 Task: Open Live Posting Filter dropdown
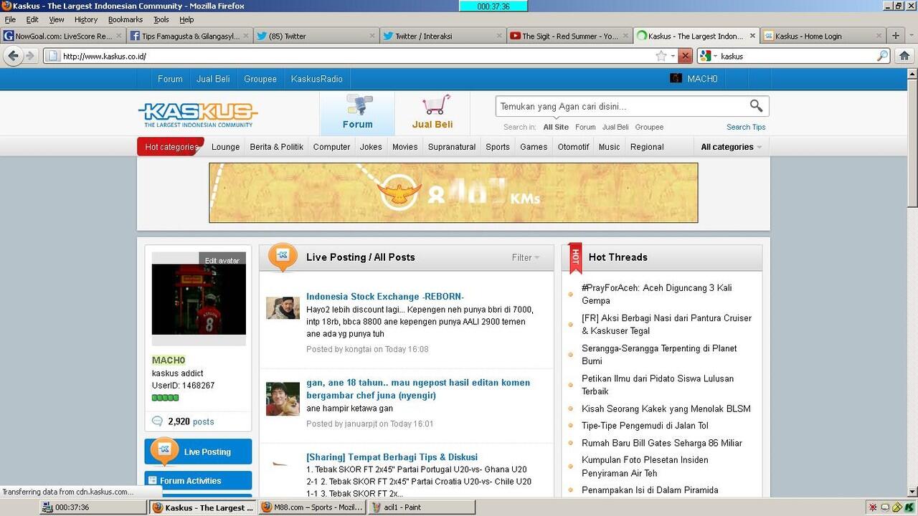coord(526,257)
